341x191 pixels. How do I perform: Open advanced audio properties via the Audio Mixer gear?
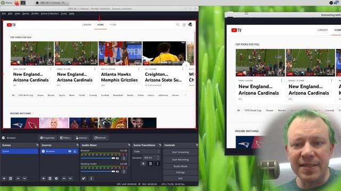click(84, 178)
